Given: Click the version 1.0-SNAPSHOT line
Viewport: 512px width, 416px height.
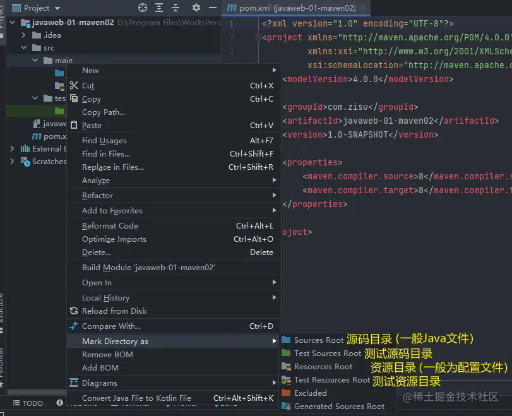Looking at the screenshot, I should coord(360,134).
